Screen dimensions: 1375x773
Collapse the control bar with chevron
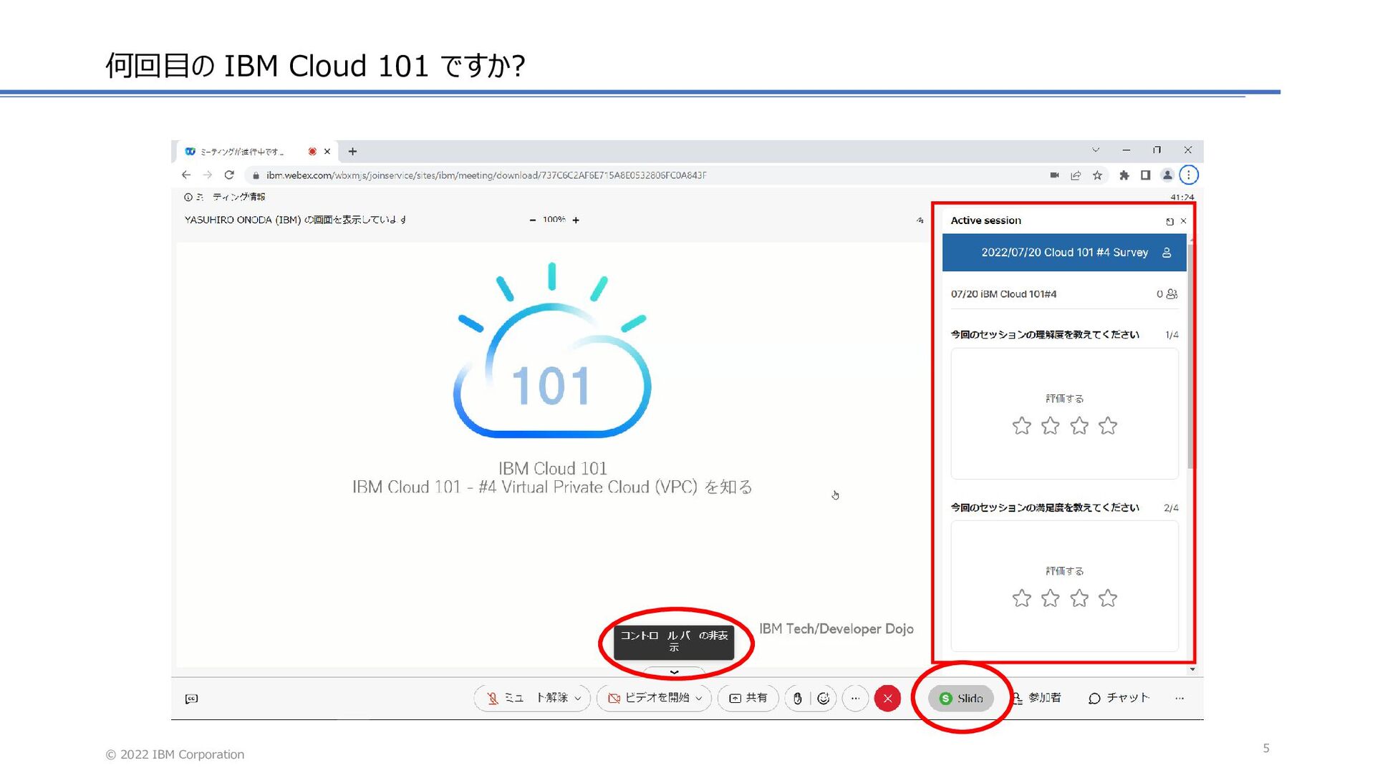pyautogui.click(x=674, y=672)
